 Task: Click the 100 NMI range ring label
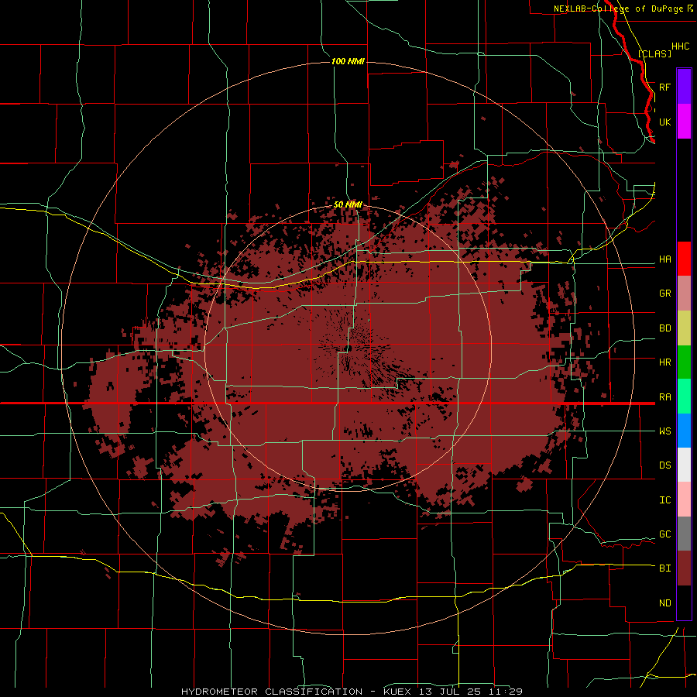pyautogui.click(x=348, y=61)
